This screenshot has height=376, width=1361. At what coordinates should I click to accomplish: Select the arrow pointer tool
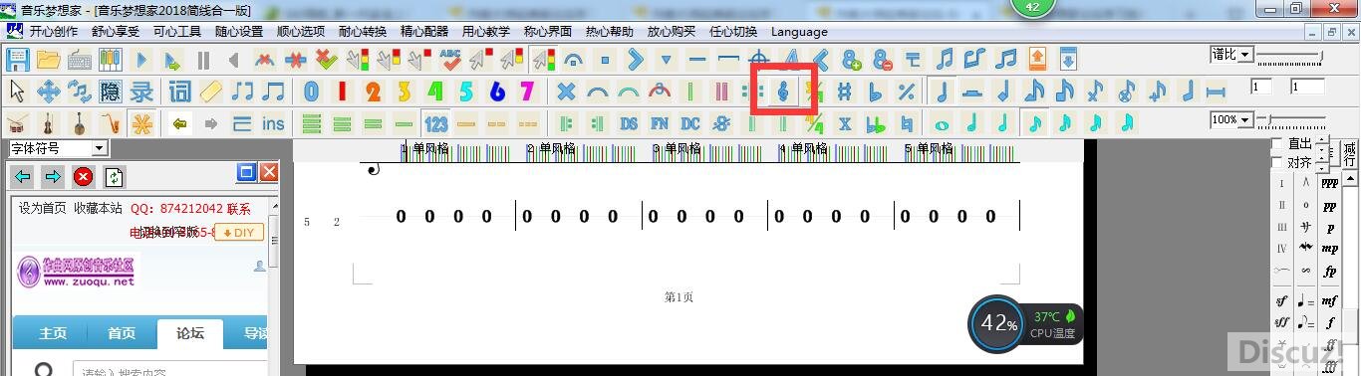click(17, 92)
